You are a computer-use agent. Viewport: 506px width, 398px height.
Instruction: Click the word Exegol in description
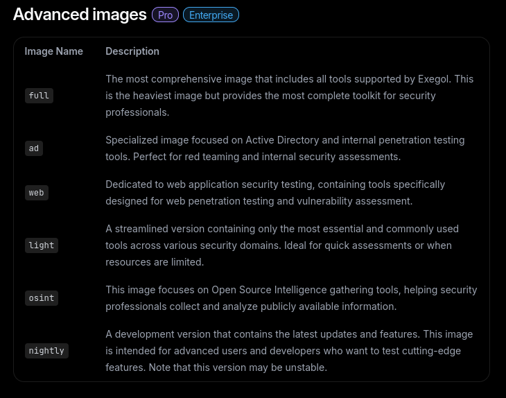pos(434,79)
